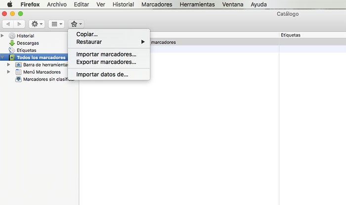Click the Menú Marcadores icon
The width and height of the screenshot is (346, 205).
[18, 72]
